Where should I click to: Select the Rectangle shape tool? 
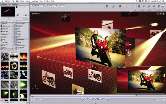(x=48, y=6)
